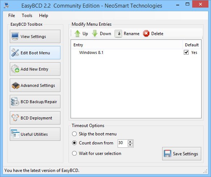
Task: Click the Entry column header
Action: (127, 45)
